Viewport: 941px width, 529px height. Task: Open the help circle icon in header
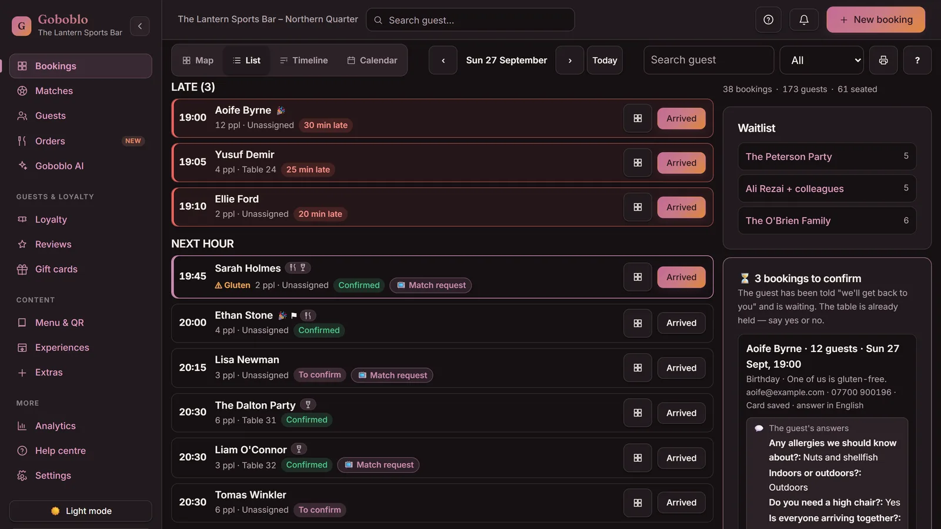(x=768, y=20)
